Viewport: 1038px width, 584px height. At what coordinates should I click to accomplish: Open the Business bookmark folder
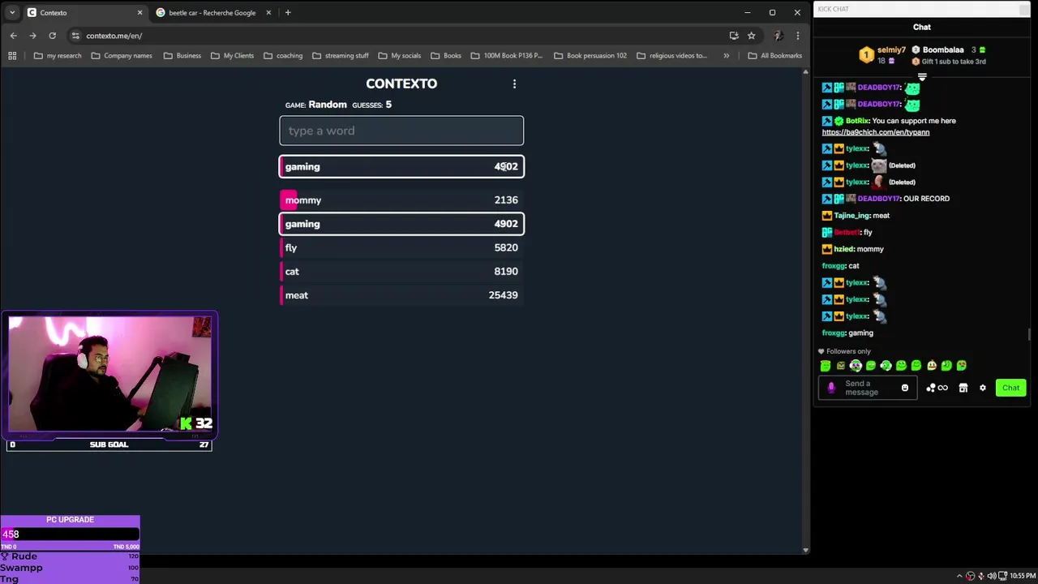point(182,55)
